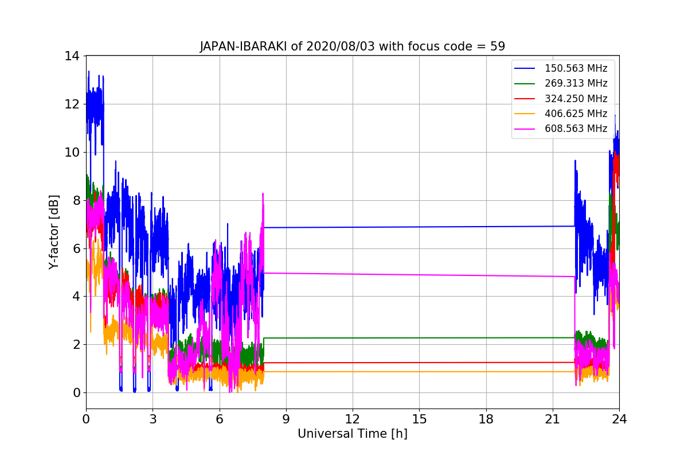Click the y-axis tick label 2
The width and height of the screenshot is (688, 459).
tap(76, 345)
